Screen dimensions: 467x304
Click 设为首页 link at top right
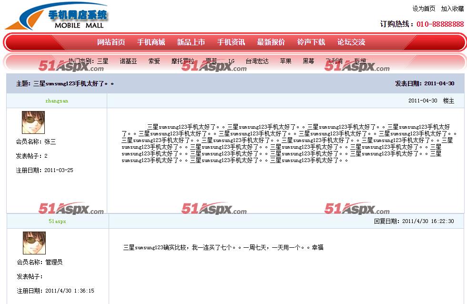coord(424,9)
